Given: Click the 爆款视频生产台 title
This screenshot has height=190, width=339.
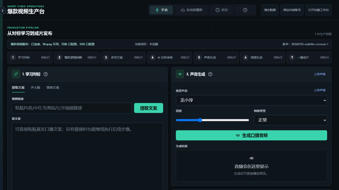Looking at the screenshot, I should [26, 12].
